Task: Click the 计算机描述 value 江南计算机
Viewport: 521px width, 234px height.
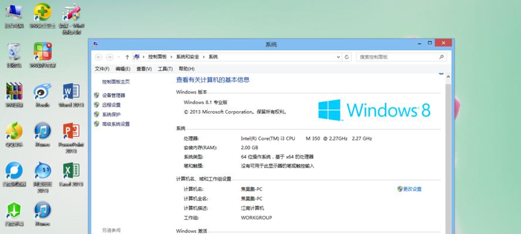Action: pyautogui.click(x=252, y=208)
